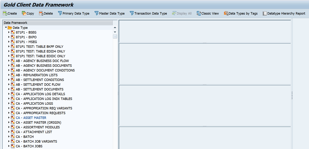Click the tree scroll-up arrow
The image size is (309, 149).
[x=115, y=28]
